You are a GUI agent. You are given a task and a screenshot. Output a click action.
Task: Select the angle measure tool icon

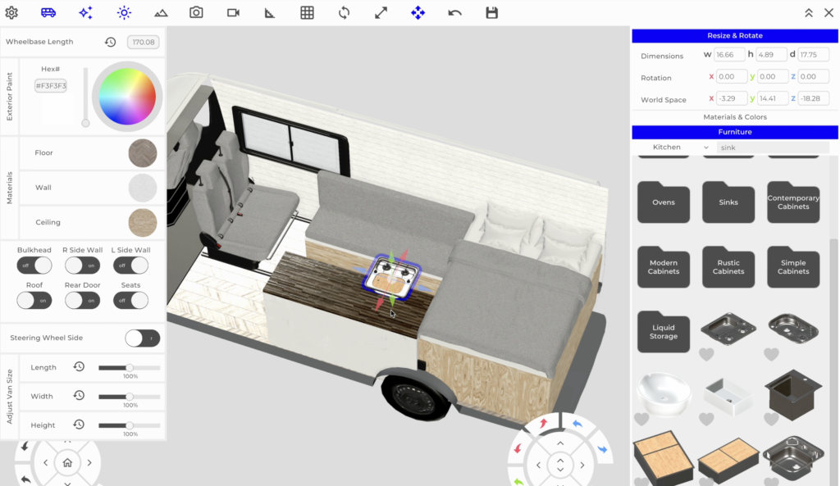(x=269, y=13)
